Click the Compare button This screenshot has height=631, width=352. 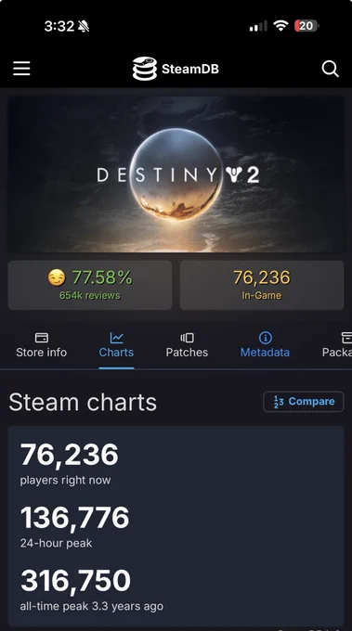(304, 402)
